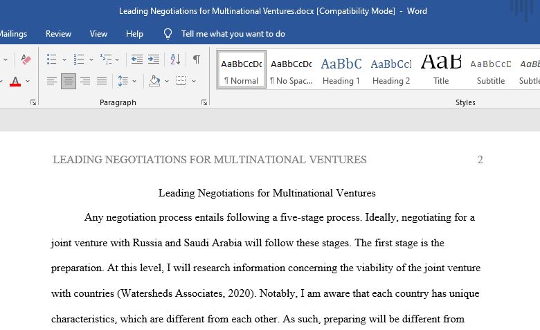Open the Font Color dropdown arrow
Viewport: 540px width, 330px height.
(28, 81)
